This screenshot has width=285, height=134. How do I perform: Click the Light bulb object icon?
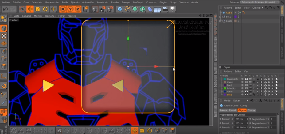click(173, 9)
